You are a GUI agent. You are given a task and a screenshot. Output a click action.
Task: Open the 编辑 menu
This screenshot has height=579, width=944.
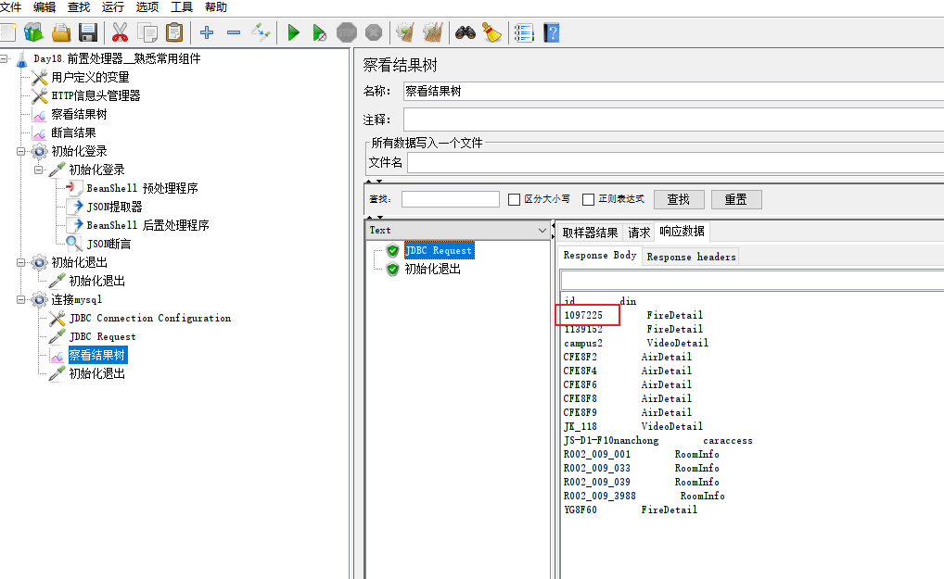45,7
